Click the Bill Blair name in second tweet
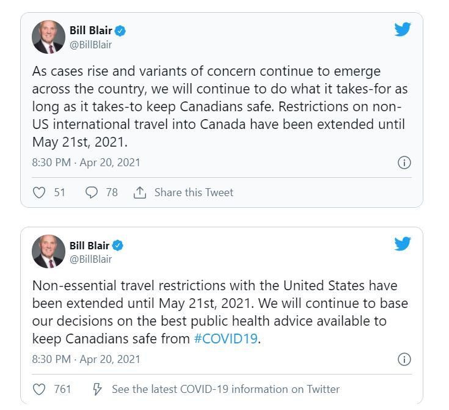This screenshot has height=410, width=449. point(89,246)
